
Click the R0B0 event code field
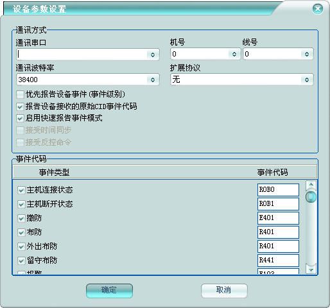(278, 190)
